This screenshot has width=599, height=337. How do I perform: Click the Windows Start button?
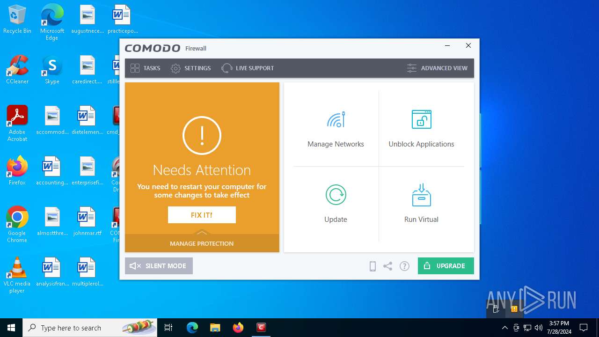11,328
